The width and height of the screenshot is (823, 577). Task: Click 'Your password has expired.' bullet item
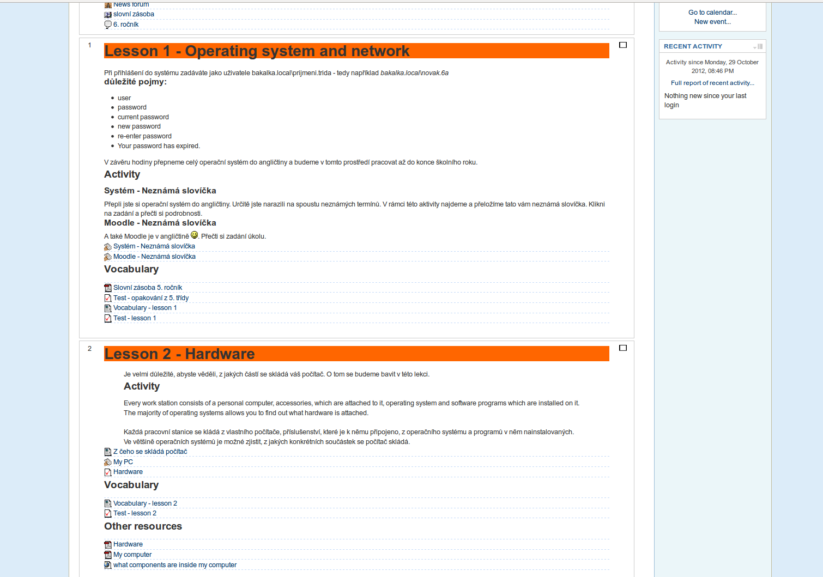point(159,147)
